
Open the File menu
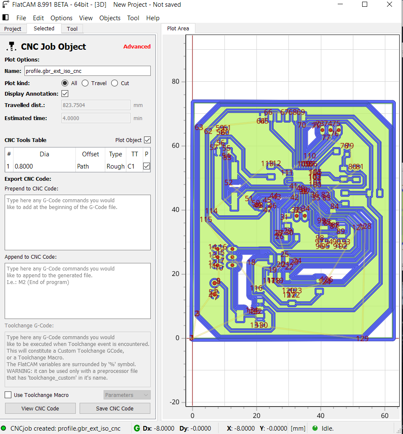(21, 18)
